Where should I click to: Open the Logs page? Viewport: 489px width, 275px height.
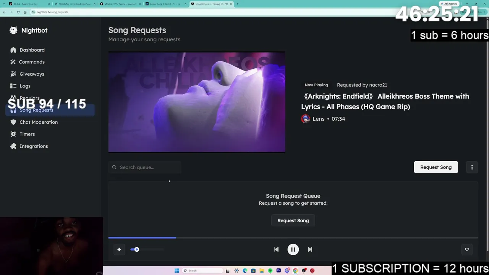coord(25,86)
